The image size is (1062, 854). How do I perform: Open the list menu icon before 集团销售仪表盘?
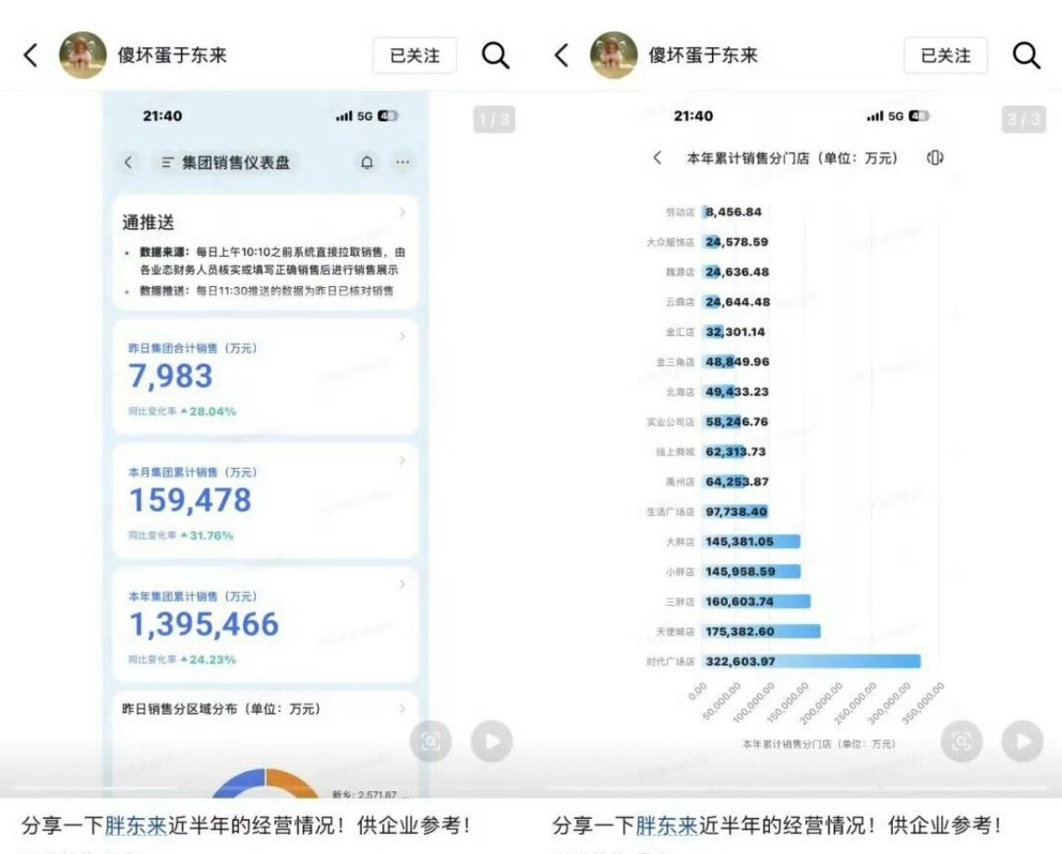tap(166, 162)
